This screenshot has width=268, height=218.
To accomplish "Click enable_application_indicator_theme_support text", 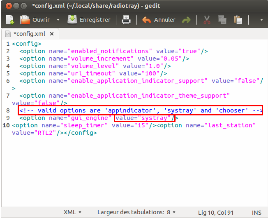I will coord(148,96).
